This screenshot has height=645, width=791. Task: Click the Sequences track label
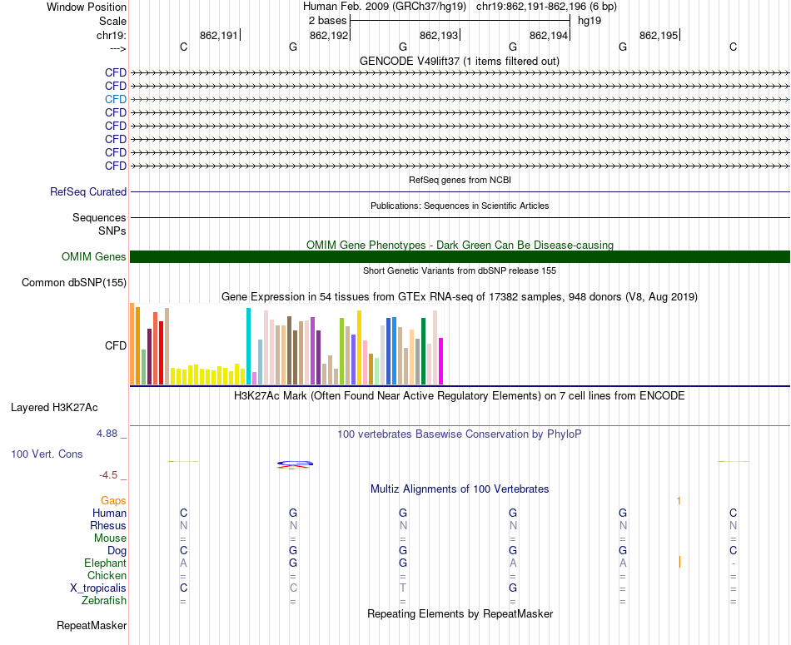(x=99, y=217)
